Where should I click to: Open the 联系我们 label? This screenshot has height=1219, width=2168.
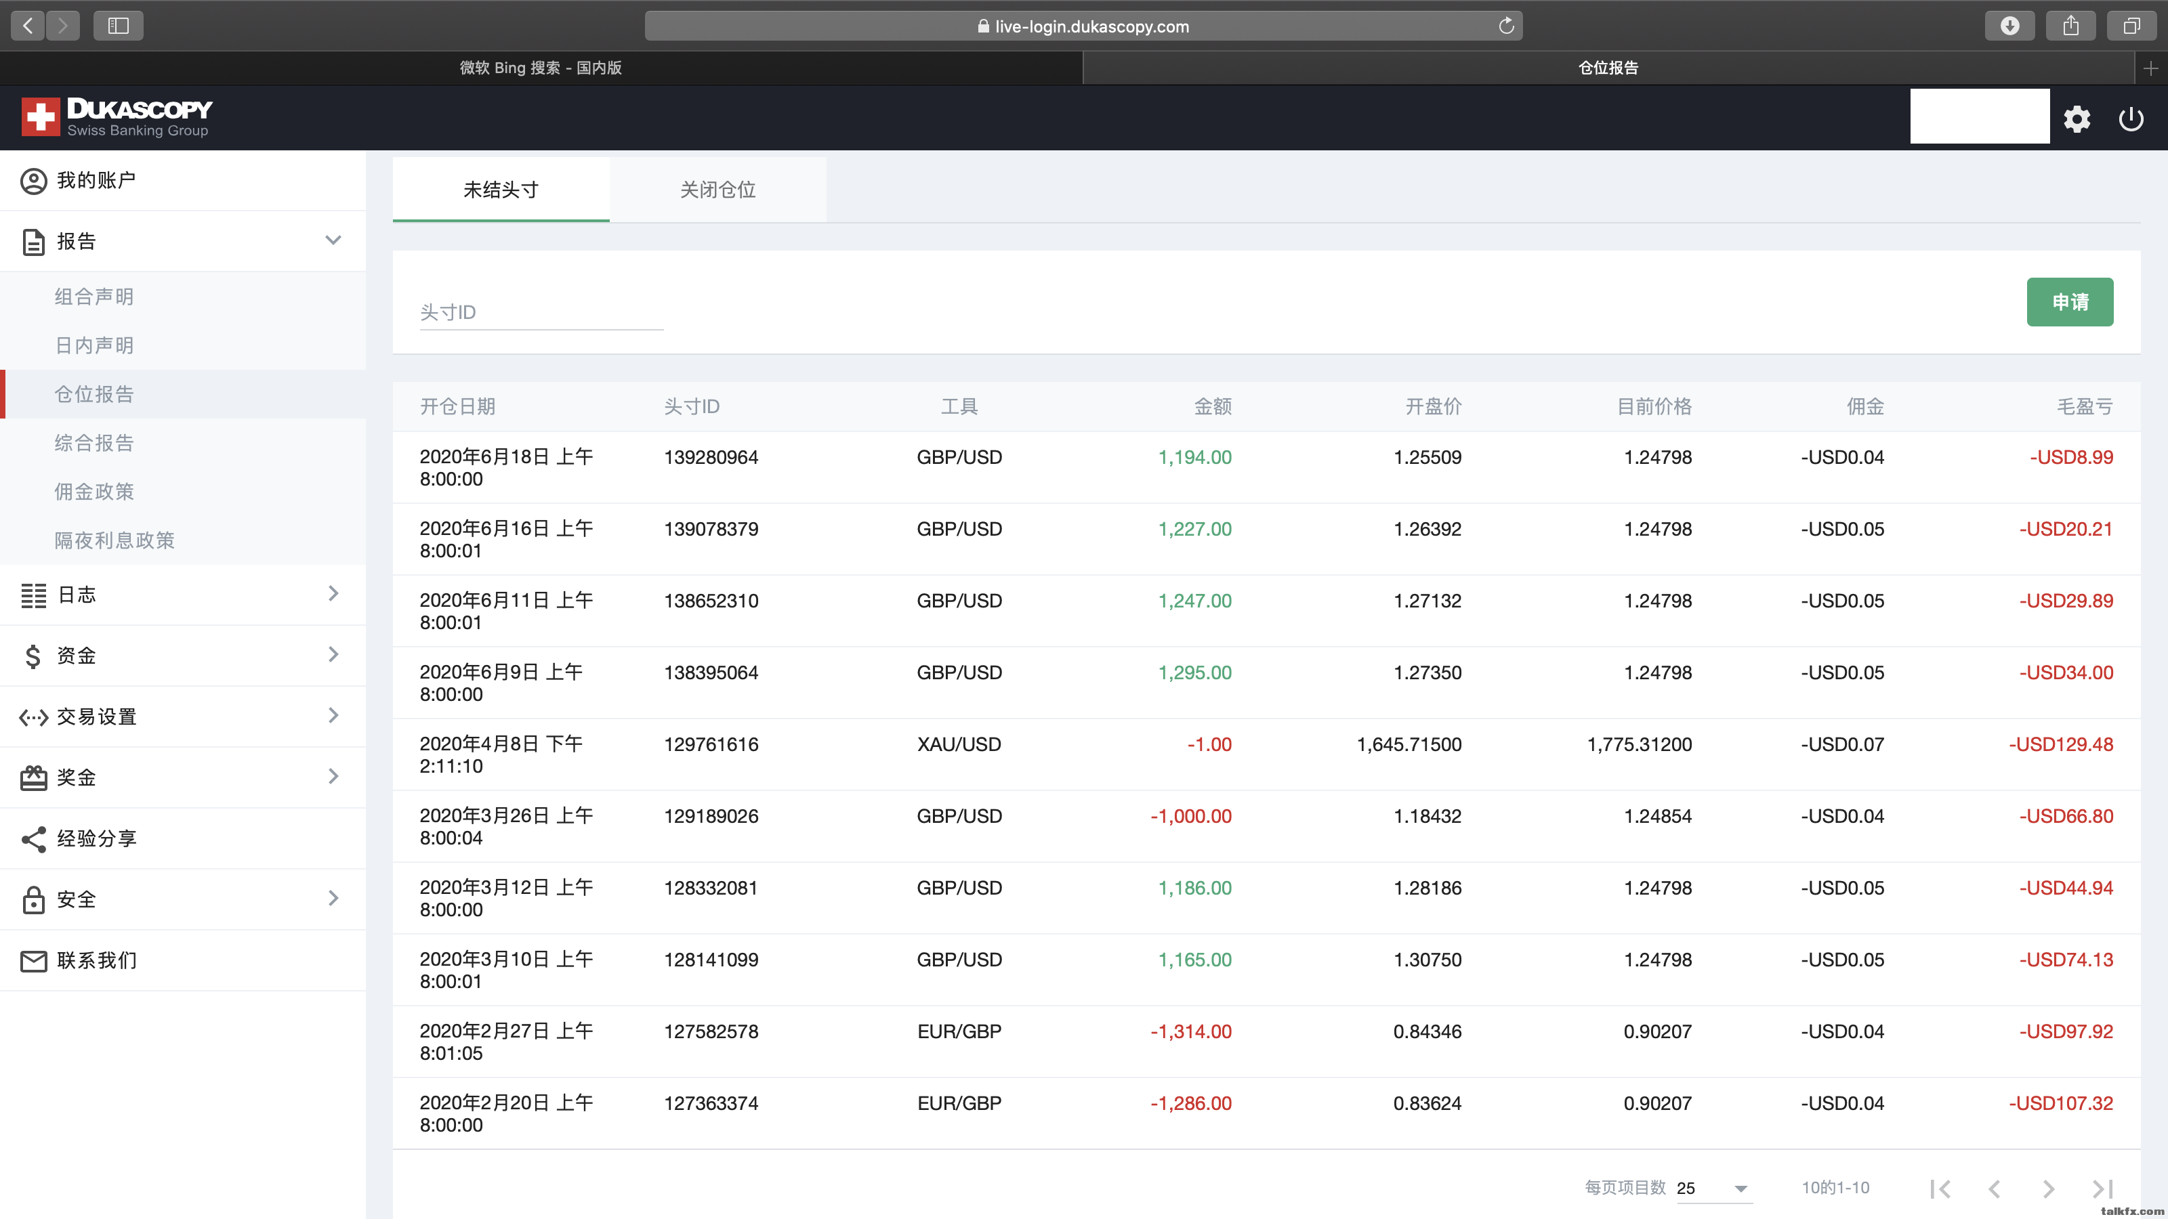pyautogui.click(x=97, y=961)
